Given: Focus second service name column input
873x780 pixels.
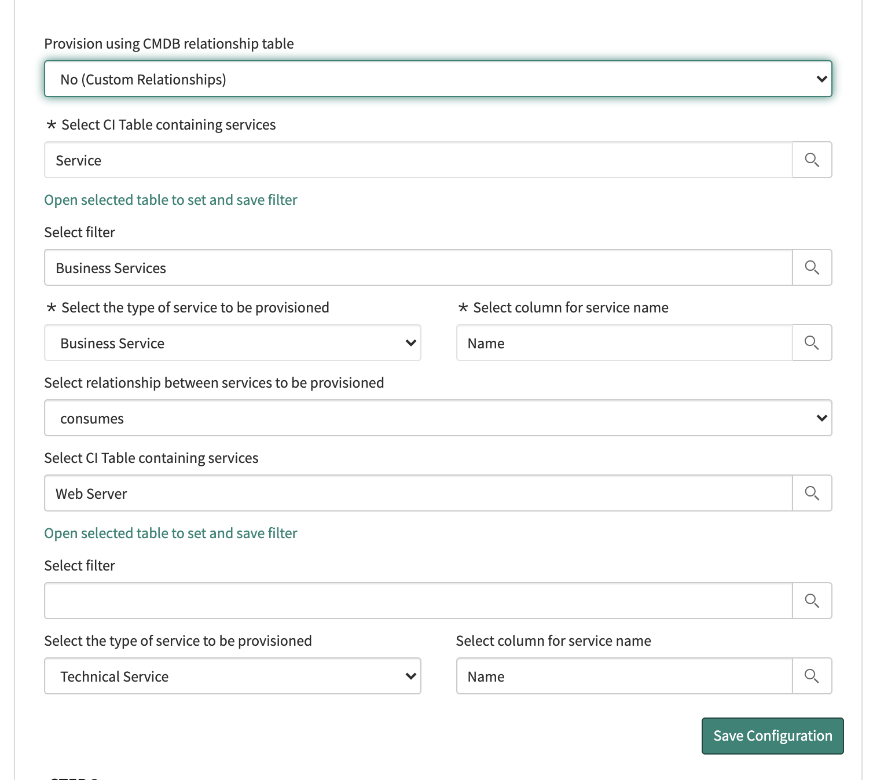Looking at the screenshot, I should coord(625,676).
